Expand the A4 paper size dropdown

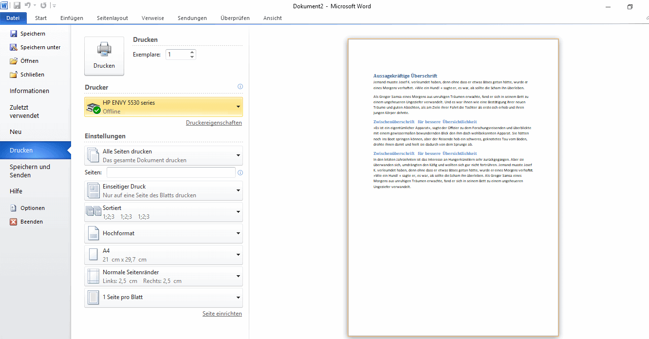tap(238, 254)
